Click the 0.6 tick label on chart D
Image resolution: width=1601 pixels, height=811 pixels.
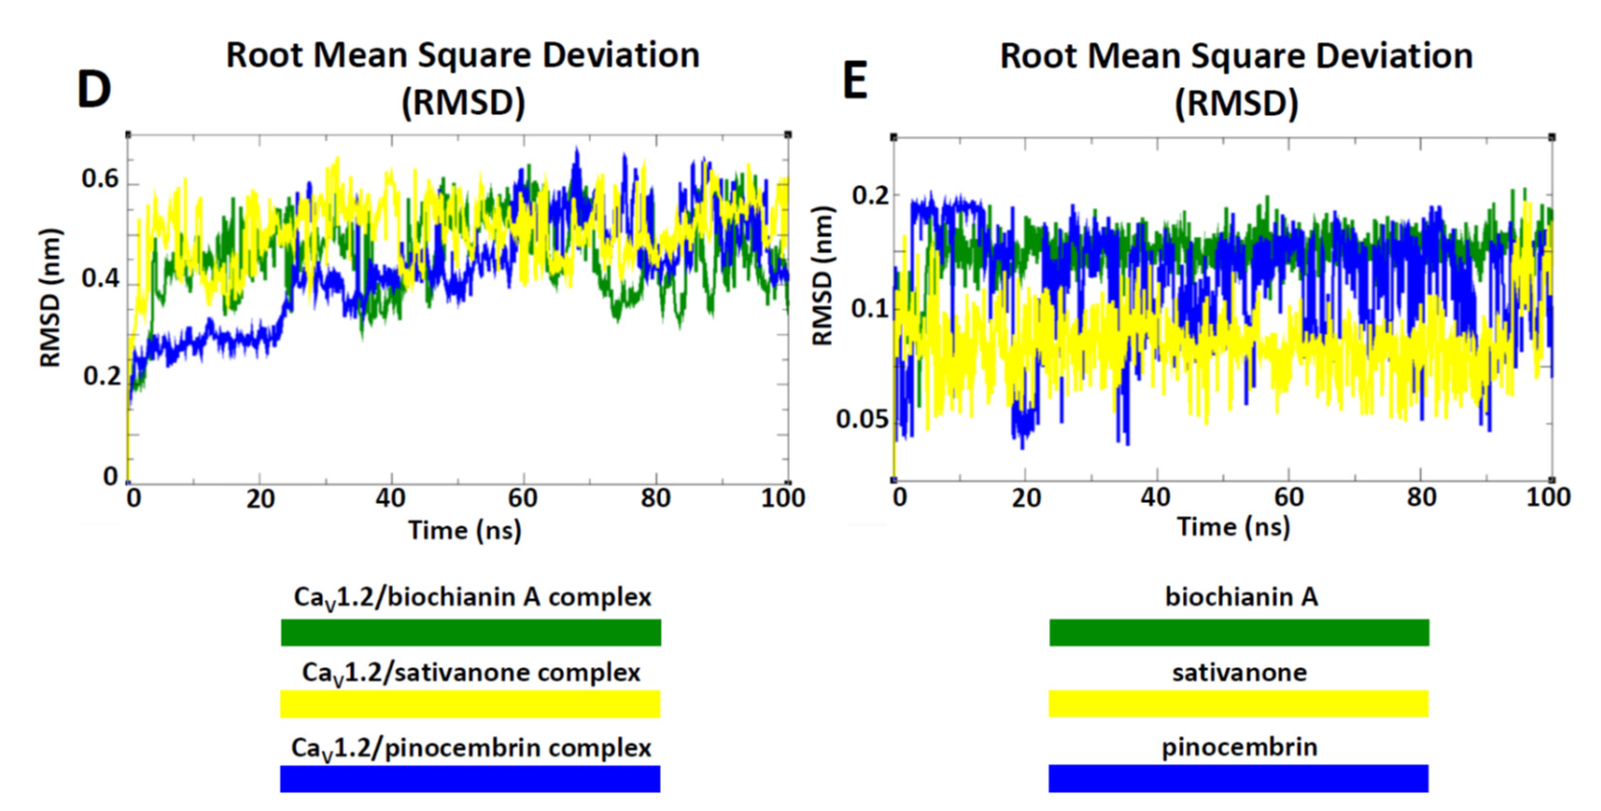point(100,179)
